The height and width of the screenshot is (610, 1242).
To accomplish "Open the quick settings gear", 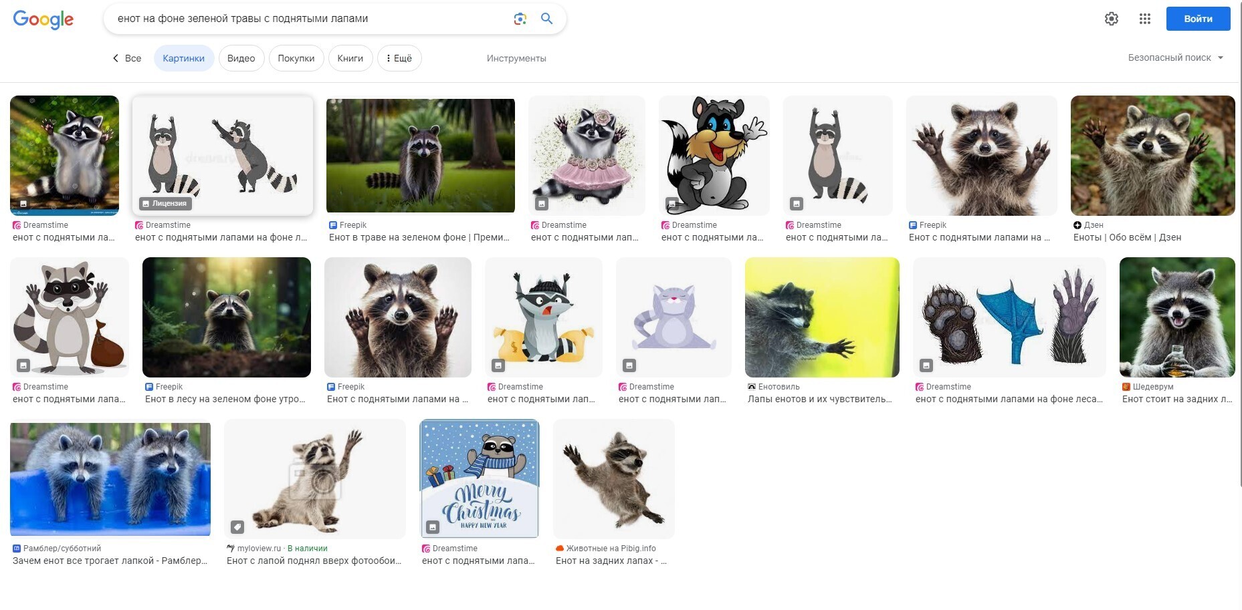I will point(1111,19).
